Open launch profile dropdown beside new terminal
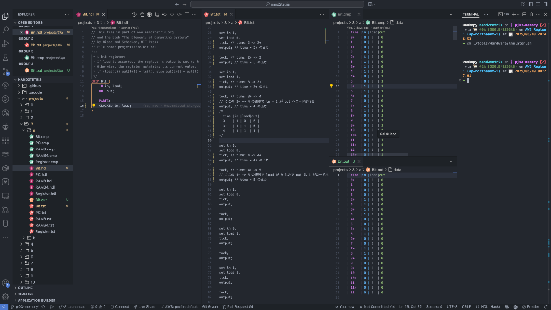Viewport: 551px width, 310px height. tap(518, 14)
